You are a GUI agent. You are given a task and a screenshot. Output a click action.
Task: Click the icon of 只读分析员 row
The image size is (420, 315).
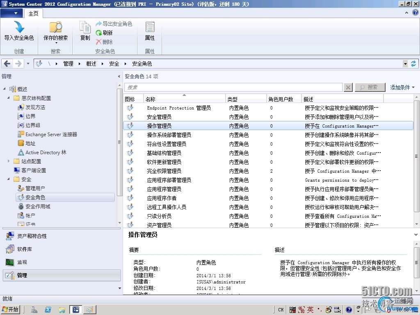[130, 216]
